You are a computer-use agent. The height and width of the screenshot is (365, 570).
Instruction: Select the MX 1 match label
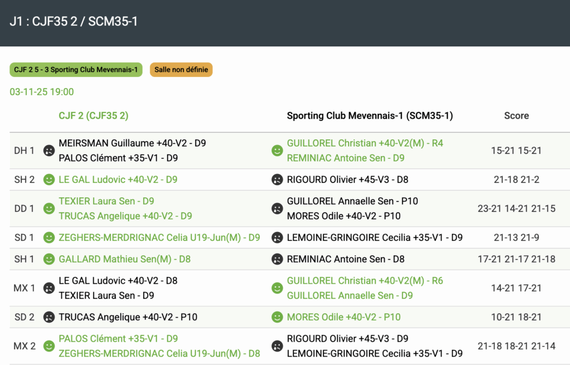[x=24, y=288]
